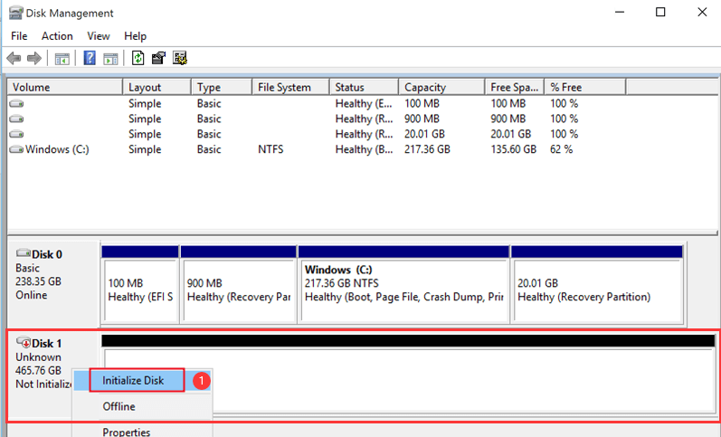Open Help via blue question mark icon
This screenshot has height=437, width=721.
point(90,59)
